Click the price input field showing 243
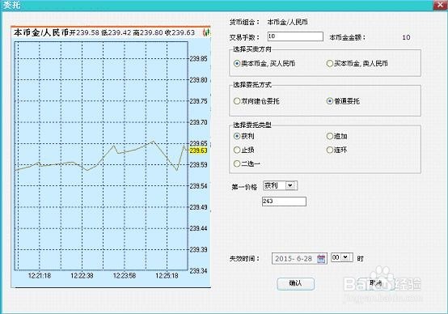The width and height of the screenshot is (448, 314). coord(284,202)
